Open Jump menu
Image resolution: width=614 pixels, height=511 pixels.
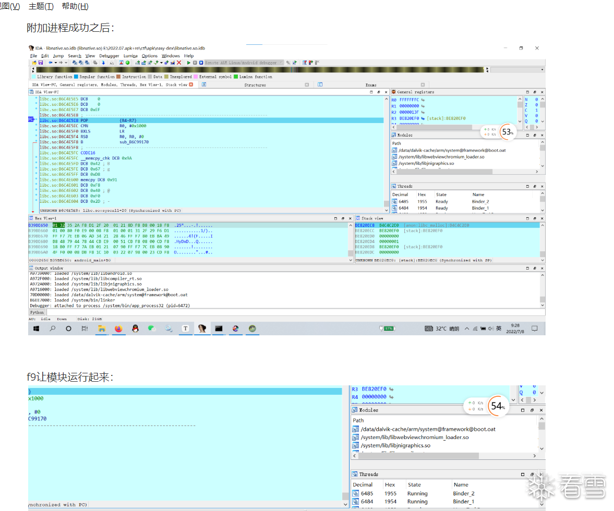pyautogui.click(x=58, y=56)
